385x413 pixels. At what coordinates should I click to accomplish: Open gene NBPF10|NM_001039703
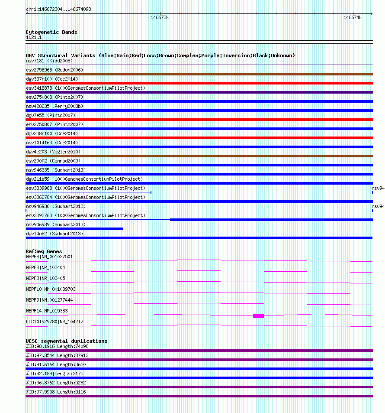pyautogui.click(x=51, y=289)
